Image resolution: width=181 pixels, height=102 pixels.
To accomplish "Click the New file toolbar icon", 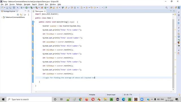I will coord(2,8).
